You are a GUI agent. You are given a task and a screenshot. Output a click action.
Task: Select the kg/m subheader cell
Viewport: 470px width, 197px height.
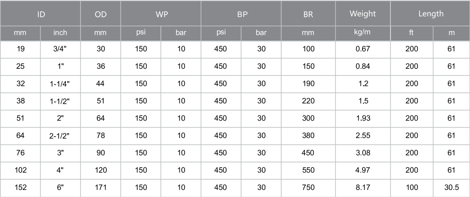363,33
